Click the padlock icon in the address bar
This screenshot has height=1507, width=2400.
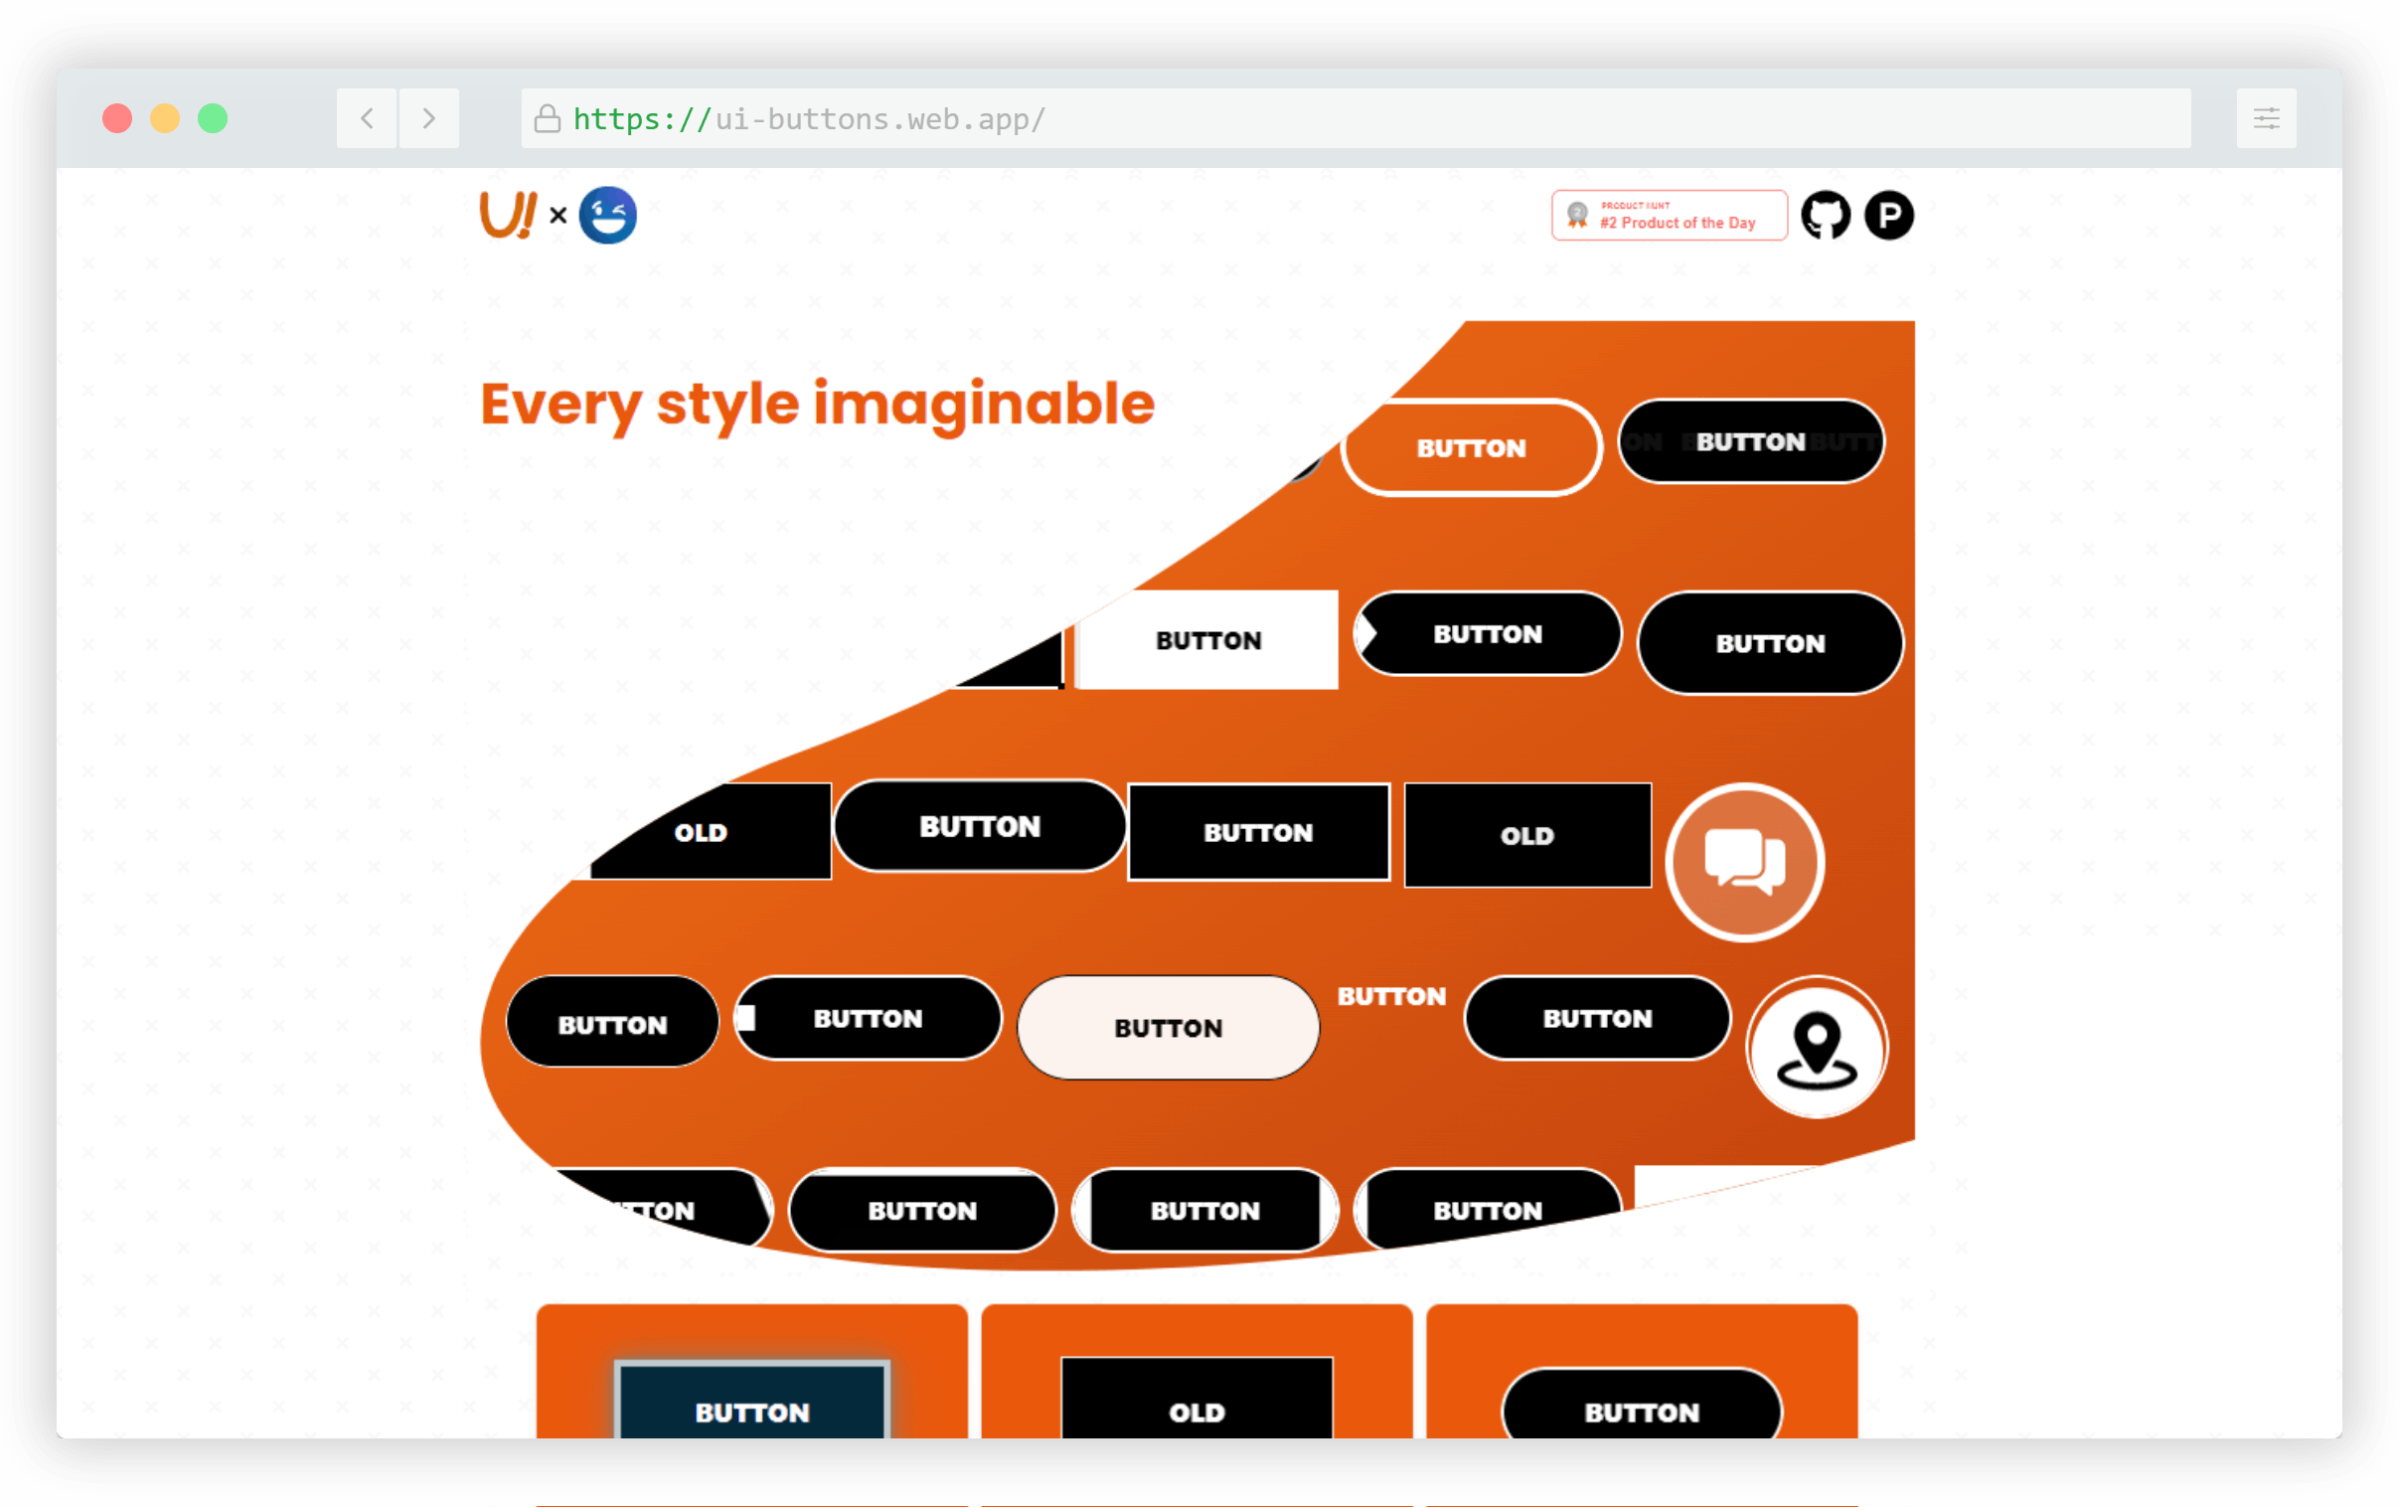click(547, 118)
